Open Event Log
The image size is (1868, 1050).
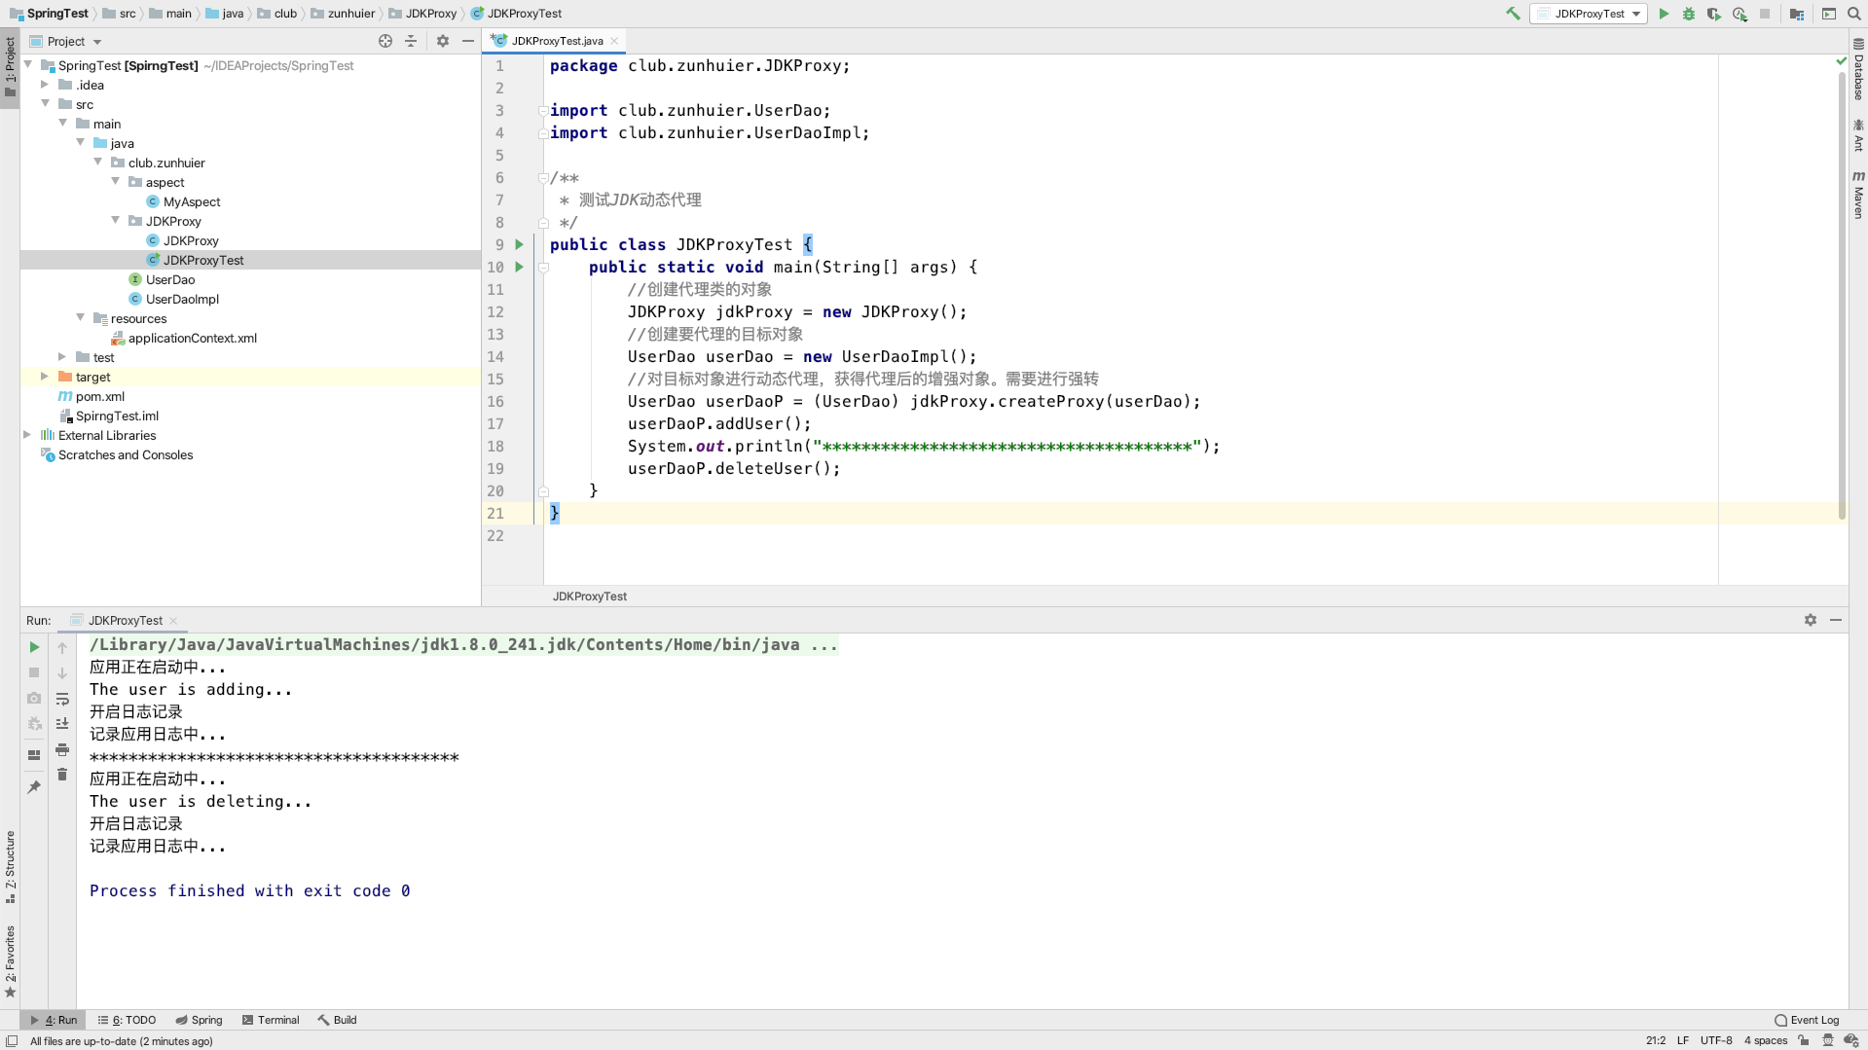(x=1807, y=1020)
